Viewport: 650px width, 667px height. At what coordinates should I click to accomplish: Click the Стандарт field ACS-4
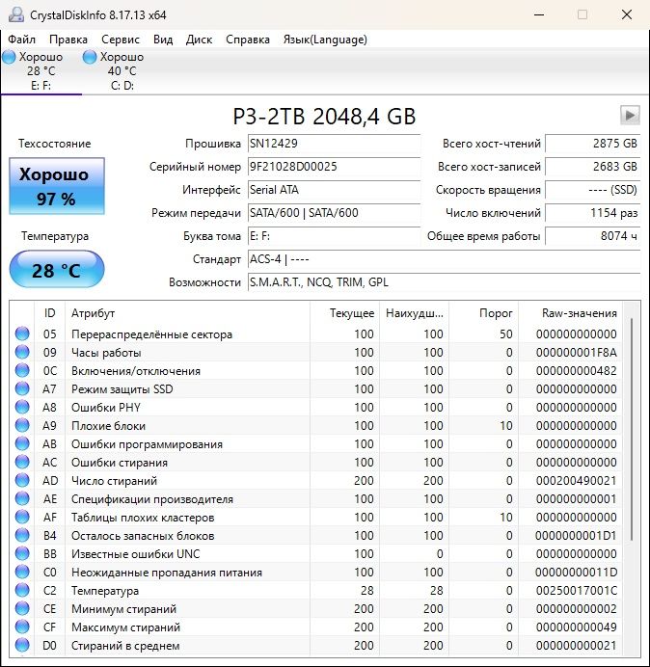pos(444,259)
